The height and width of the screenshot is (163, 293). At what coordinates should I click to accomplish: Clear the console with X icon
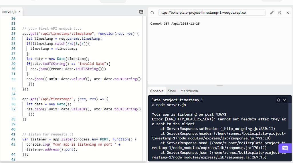(x=284, y=100)
